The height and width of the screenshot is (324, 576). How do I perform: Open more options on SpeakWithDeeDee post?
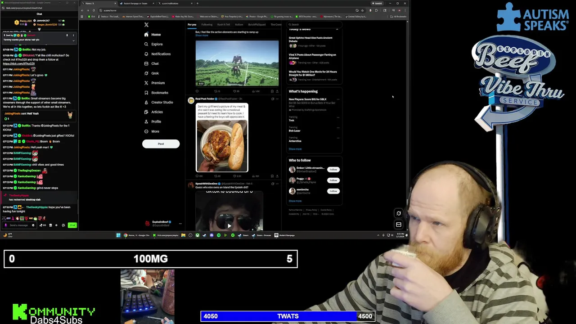pyautogui.click(x=277, y=184)
